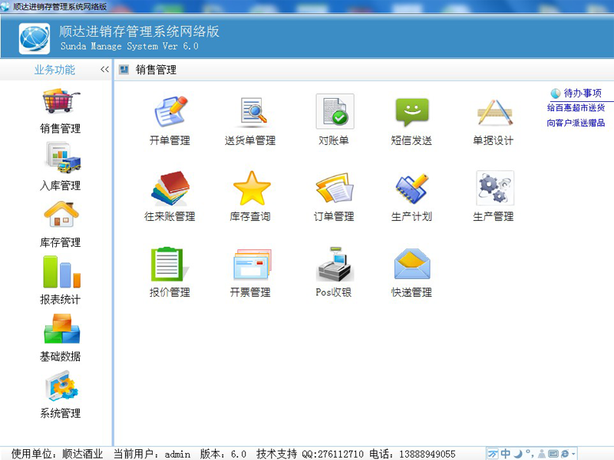Collapse the 业务功能 sidebar panel

tap(104, 70)
